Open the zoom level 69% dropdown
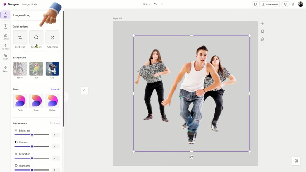The width and height of the screenshot is (306, 172). tap(146, 4)
